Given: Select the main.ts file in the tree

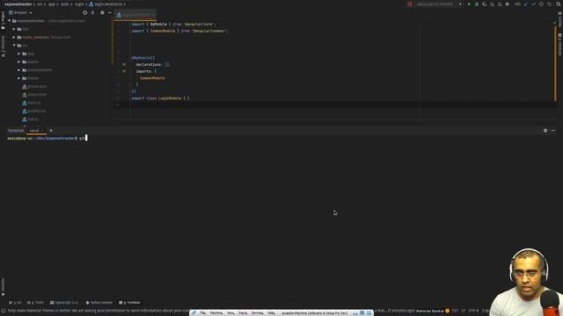Looking at the screenshot, I should point(32,103).
